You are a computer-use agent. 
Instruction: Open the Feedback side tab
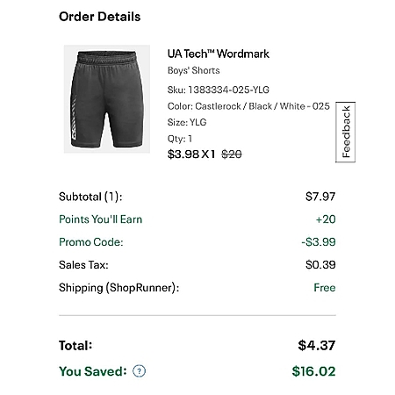[x=346, y=132]
